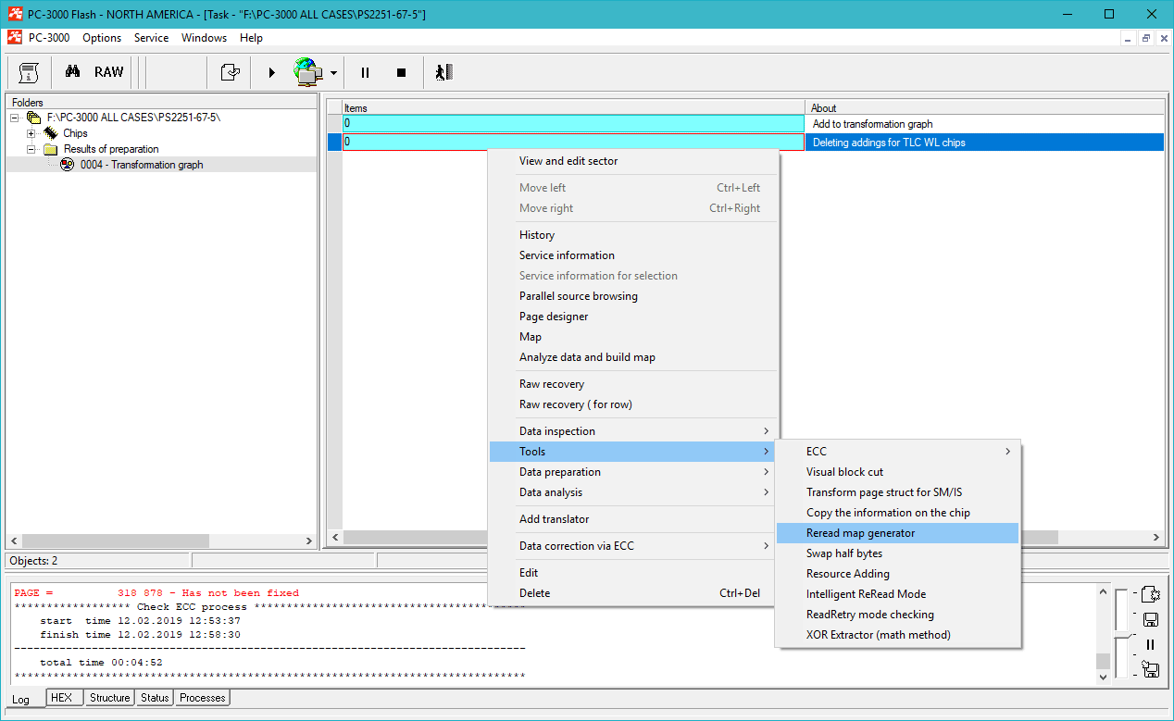Screen dimensions: 1174x721
Task: Click the Transformation graph node icon
Action: [67, 165]
